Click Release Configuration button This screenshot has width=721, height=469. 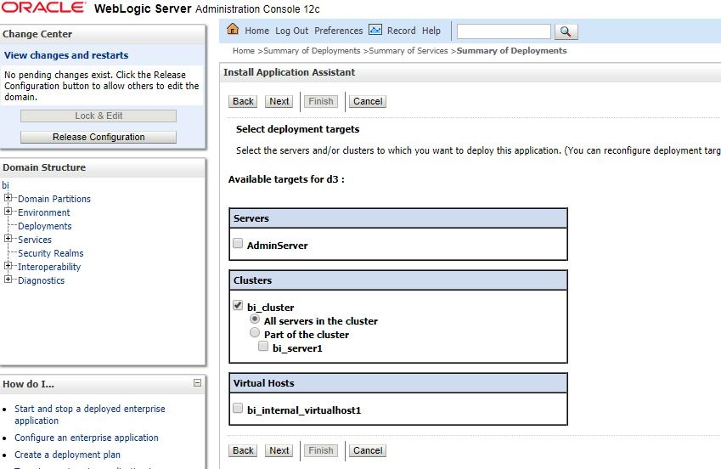[99, 137]
